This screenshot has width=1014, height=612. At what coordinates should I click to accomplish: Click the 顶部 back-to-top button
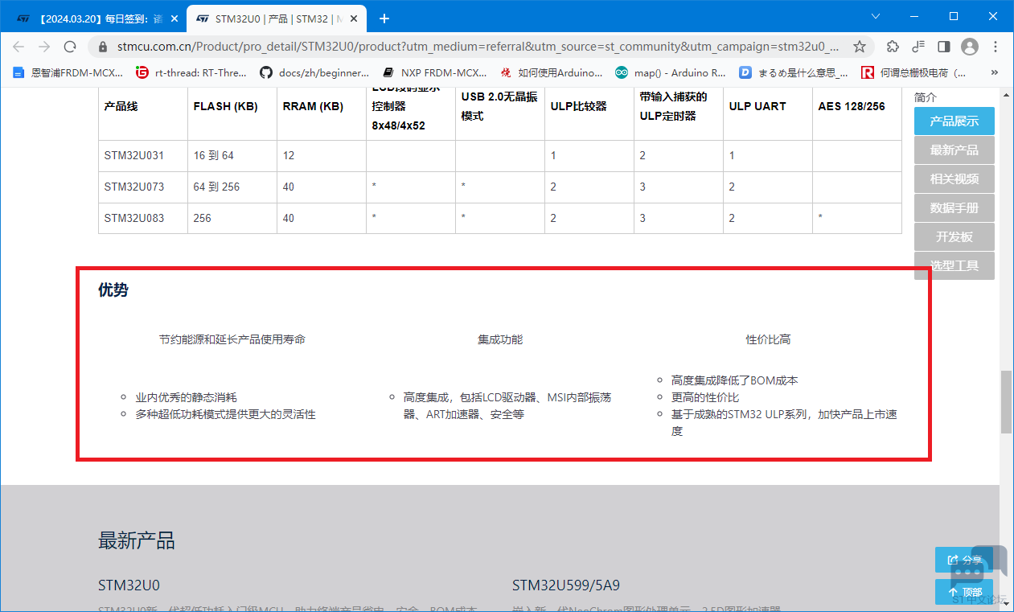click(964, 592)
